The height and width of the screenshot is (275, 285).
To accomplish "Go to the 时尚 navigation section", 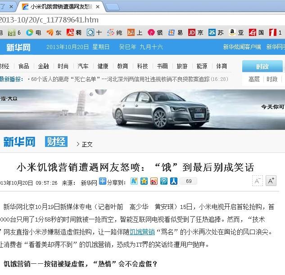I will tap(63, 66).
